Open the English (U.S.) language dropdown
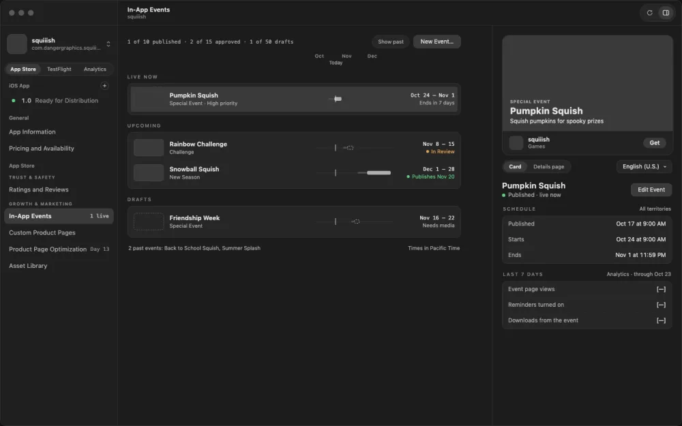 click(644, 166)
